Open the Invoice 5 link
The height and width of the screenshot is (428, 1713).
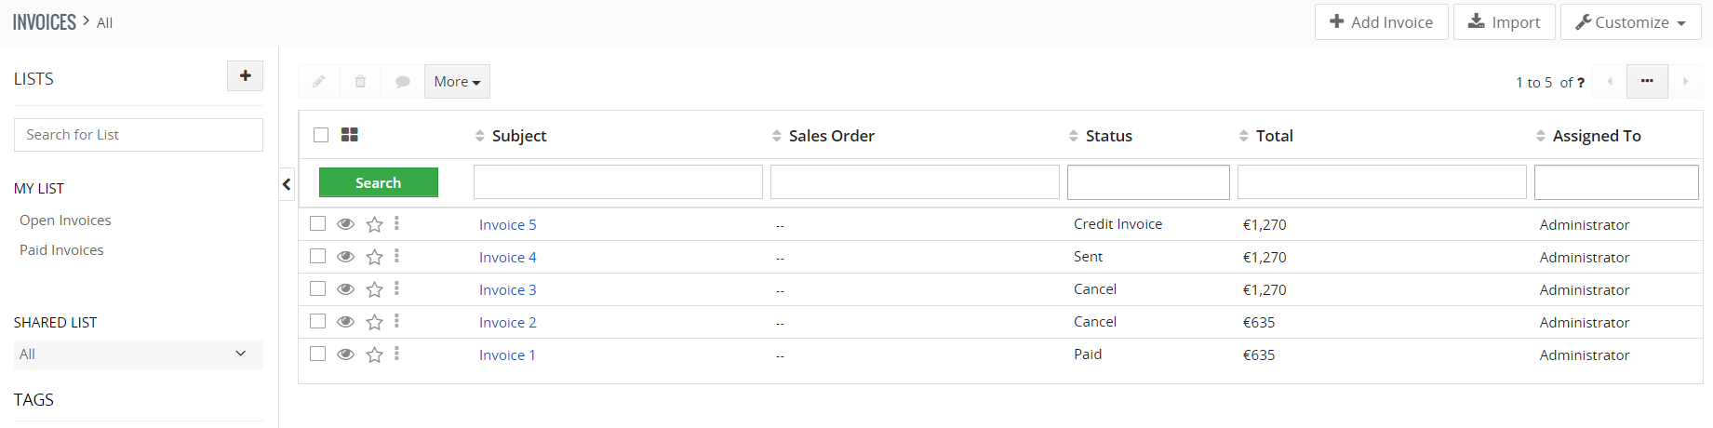(507, 224)
